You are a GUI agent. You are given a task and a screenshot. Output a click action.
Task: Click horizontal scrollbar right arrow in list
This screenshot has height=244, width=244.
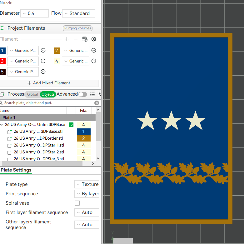(x=93, y=163)
